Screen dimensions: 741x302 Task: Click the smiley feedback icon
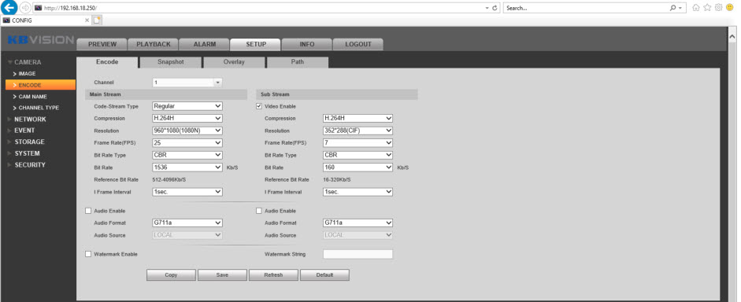point(730,8)
